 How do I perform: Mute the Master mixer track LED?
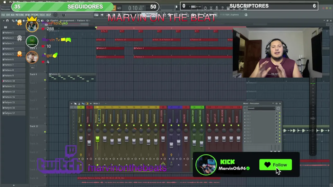[81, 125]
